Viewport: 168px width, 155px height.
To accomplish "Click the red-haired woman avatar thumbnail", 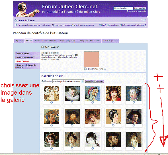I will tap(113, 93).
